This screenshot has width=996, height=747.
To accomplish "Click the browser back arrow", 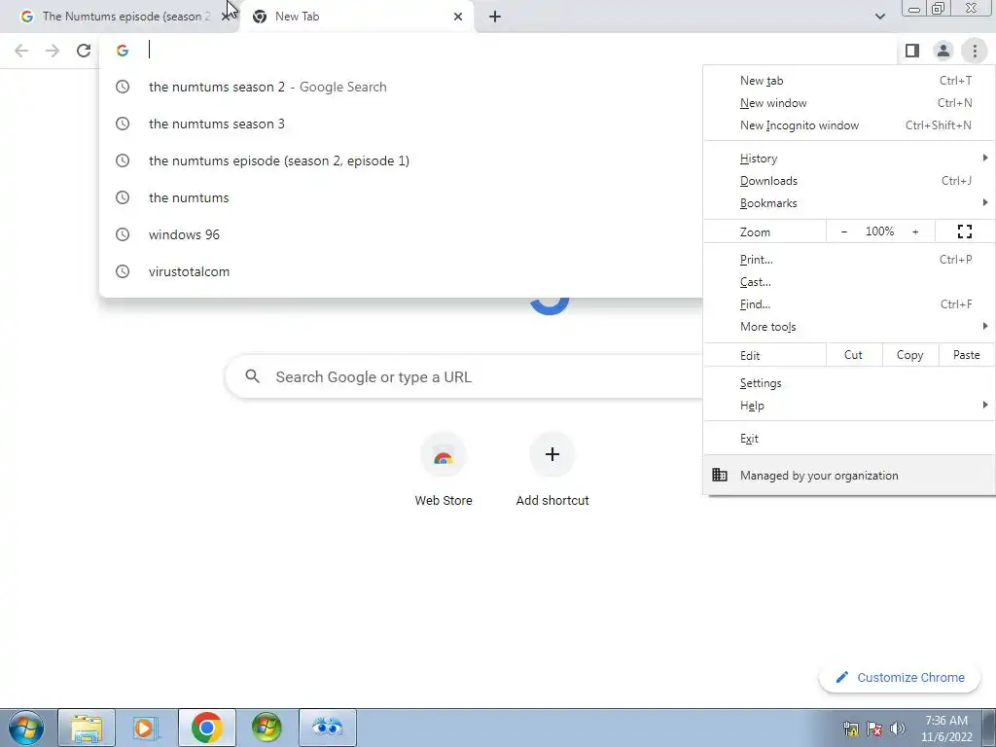I will pos(21,51).
